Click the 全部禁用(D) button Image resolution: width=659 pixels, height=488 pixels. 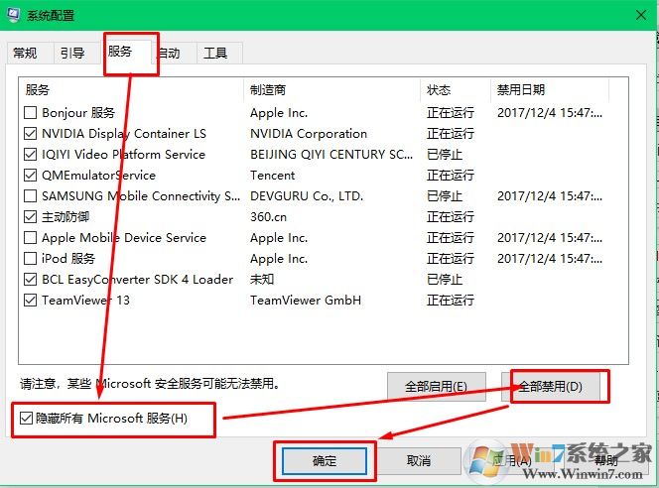(x=551, y=387)
